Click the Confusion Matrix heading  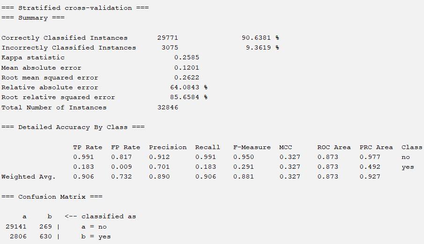click(52, 197)
